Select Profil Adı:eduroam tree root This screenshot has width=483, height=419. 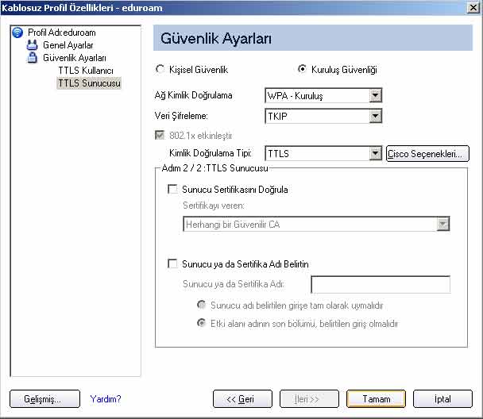[x=62, y=33]
